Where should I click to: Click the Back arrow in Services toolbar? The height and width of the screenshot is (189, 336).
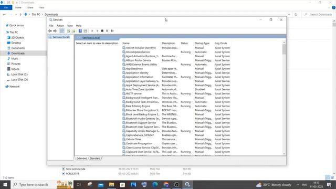pyautogui.click(x=50, y=31)
